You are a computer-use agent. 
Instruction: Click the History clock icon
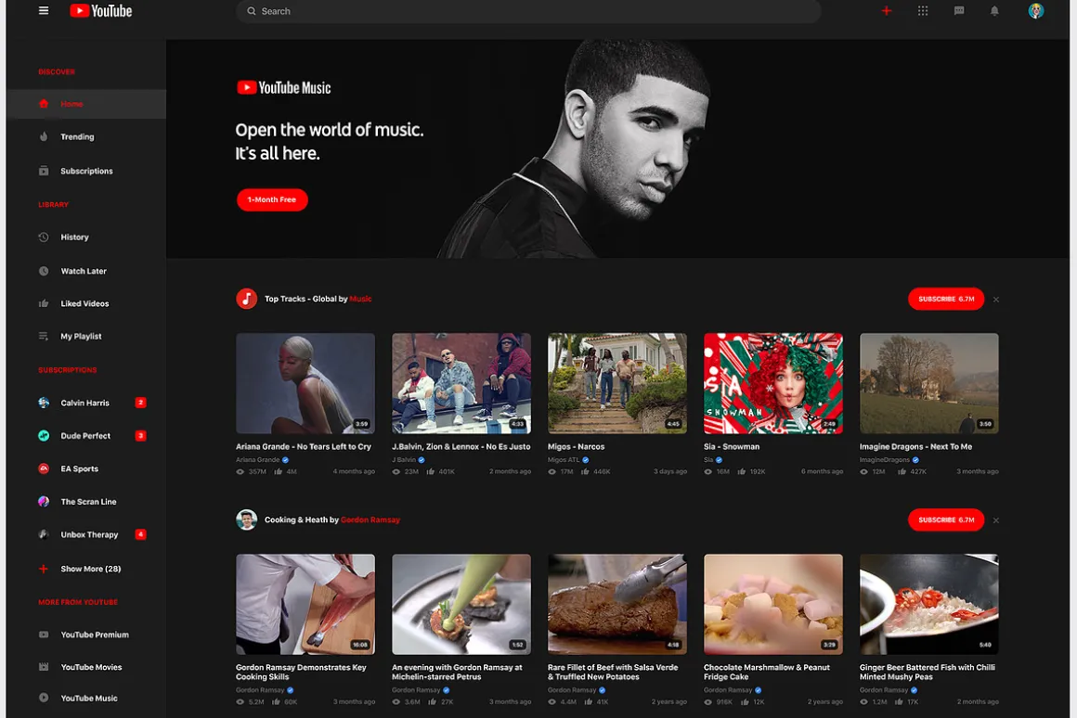pyautogui.click(x=44, y=237)
